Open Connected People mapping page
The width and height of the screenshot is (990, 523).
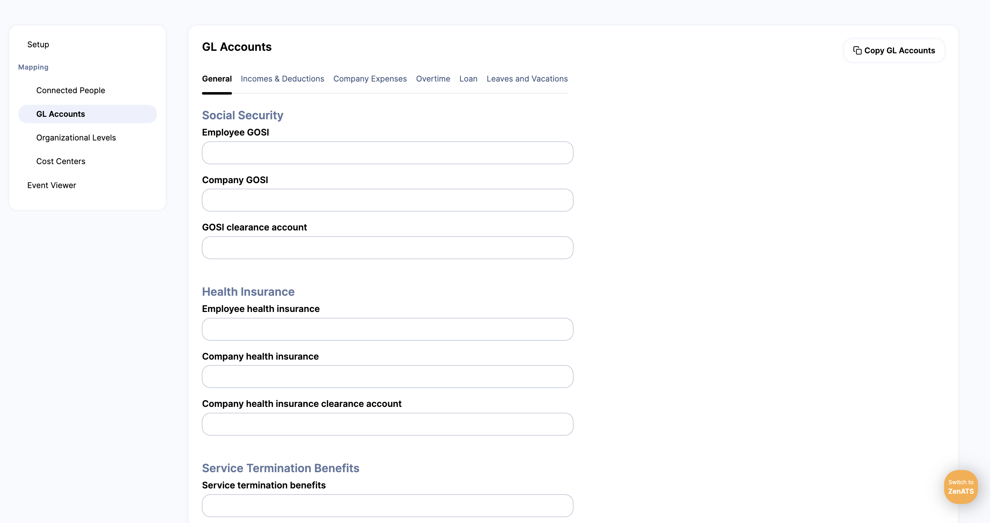click(70, 90)
